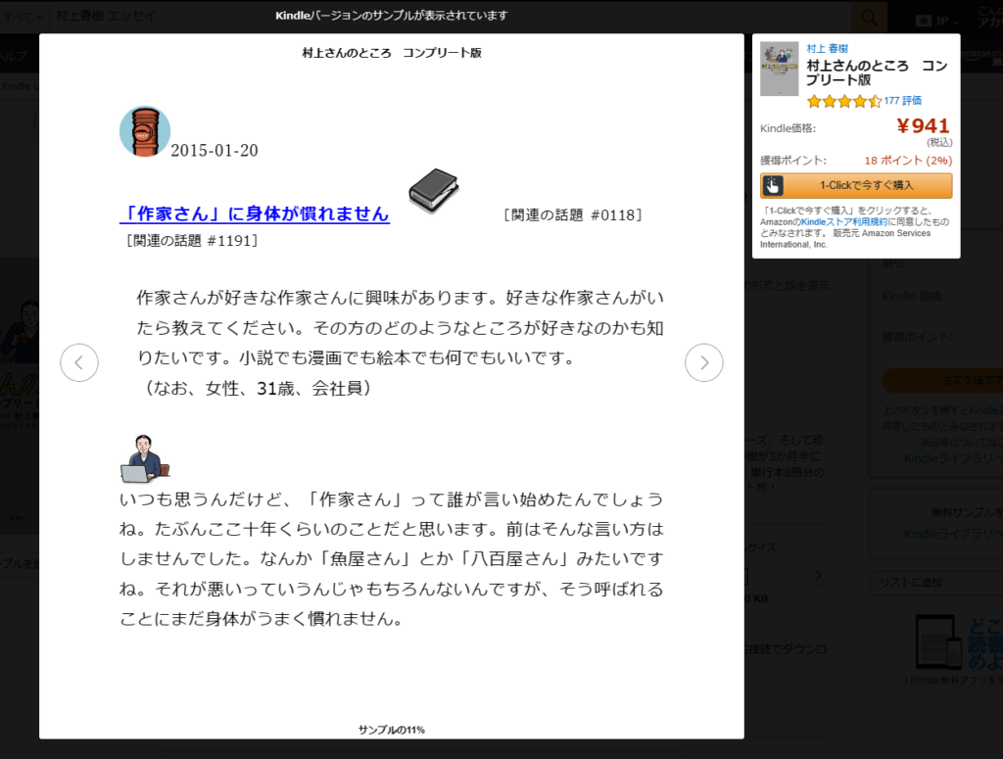
Task: Click the red mailbox icon
Action: (x=145, y=131)
